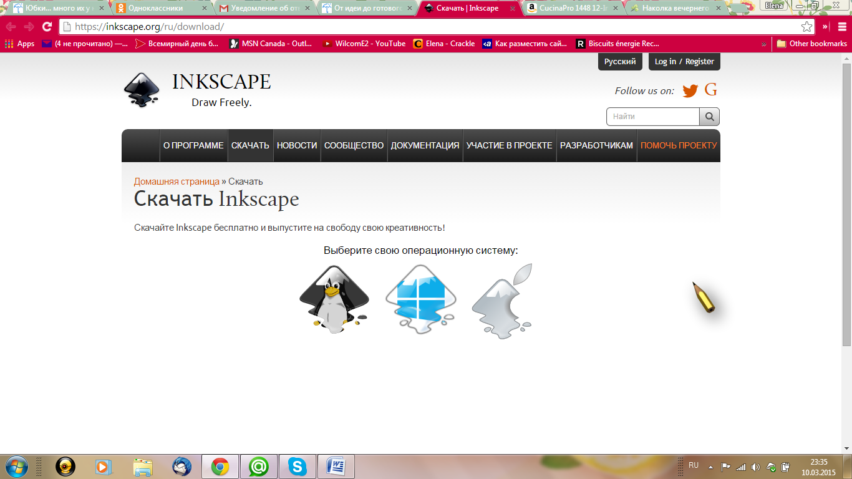Open Windows Media Player from taskbar
Image resolution: width=852 pixels, height=479 pixels.
104,467
